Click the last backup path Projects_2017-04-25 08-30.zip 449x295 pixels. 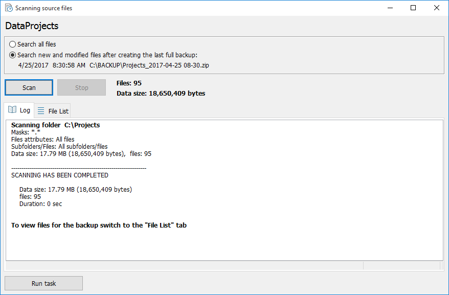click(149, 65)
